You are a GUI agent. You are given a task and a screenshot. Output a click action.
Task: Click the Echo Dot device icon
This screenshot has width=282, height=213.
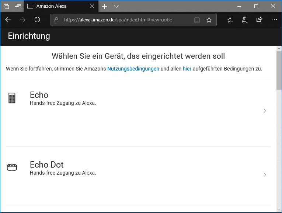[x=12, y=167]
